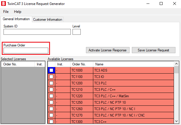This screenshot has width=181, height=125.
Task: Click the Available Licenses scroll-down arrow
Action: [176, 121]
